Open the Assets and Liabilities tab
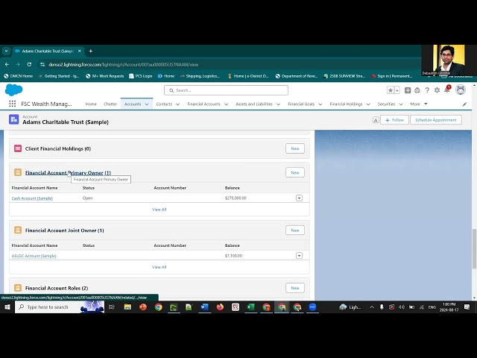477x358 pixels. [254, 104]
